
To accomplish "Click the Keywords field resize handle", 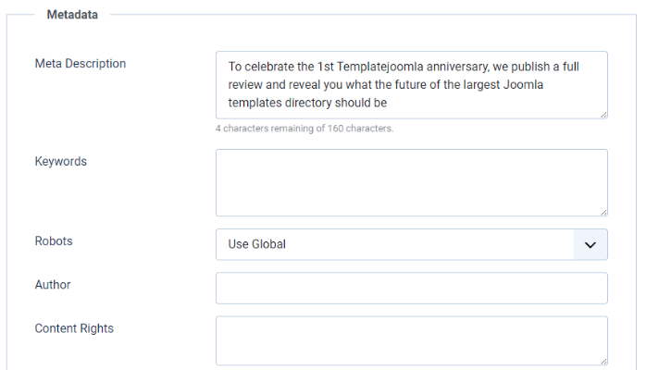I will [603, 211].
